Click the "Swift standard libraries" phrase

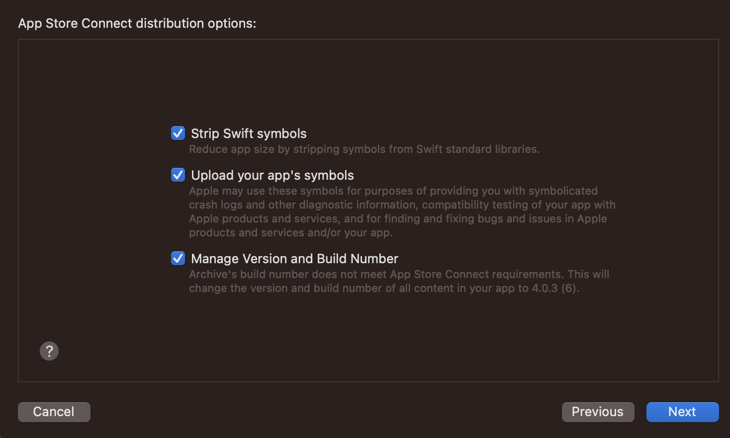pyautogui.click(x=476, y=149)
